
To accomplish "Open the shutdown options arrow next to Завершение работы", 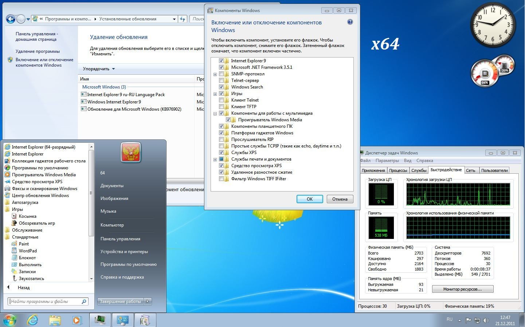I will pyautogui.click(x=148, y=302).
